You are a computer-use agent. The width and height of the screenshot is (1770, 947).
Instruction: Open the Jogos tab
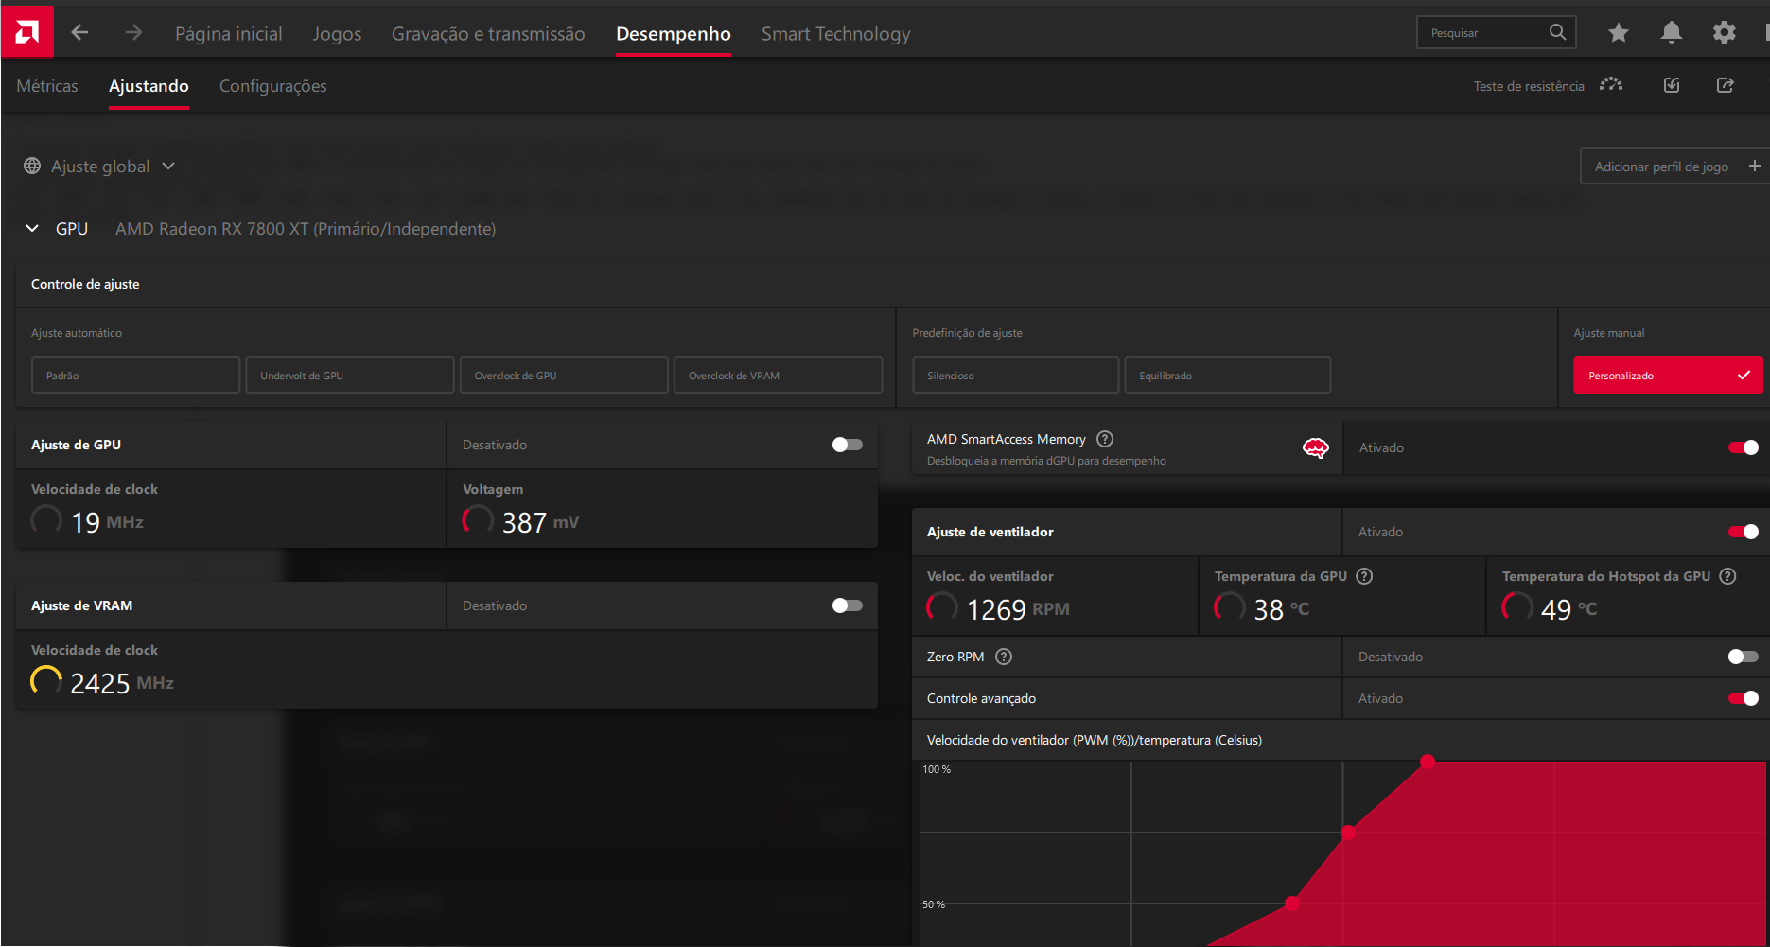coord(337,33)
